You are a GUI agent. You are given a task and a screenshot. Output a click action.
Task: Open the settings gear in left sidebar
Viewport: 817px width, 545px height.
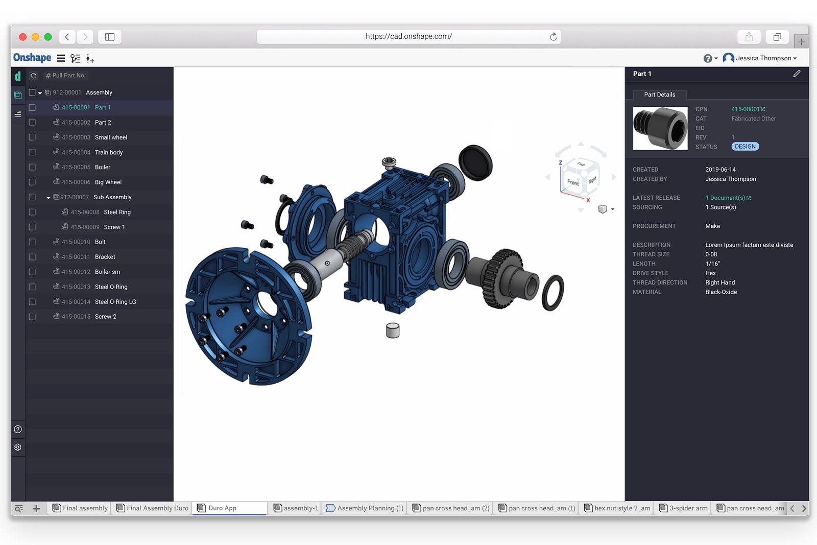[x=18, y=447]
